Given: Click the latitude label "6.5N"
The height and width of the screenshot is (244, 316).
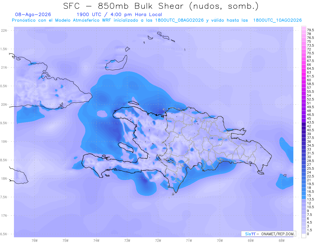Looking at the screenshot, I should [x=4, y=234].
